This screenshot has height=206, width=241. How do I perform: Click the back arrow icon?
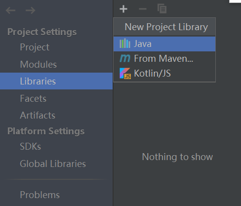click(10, 10)
